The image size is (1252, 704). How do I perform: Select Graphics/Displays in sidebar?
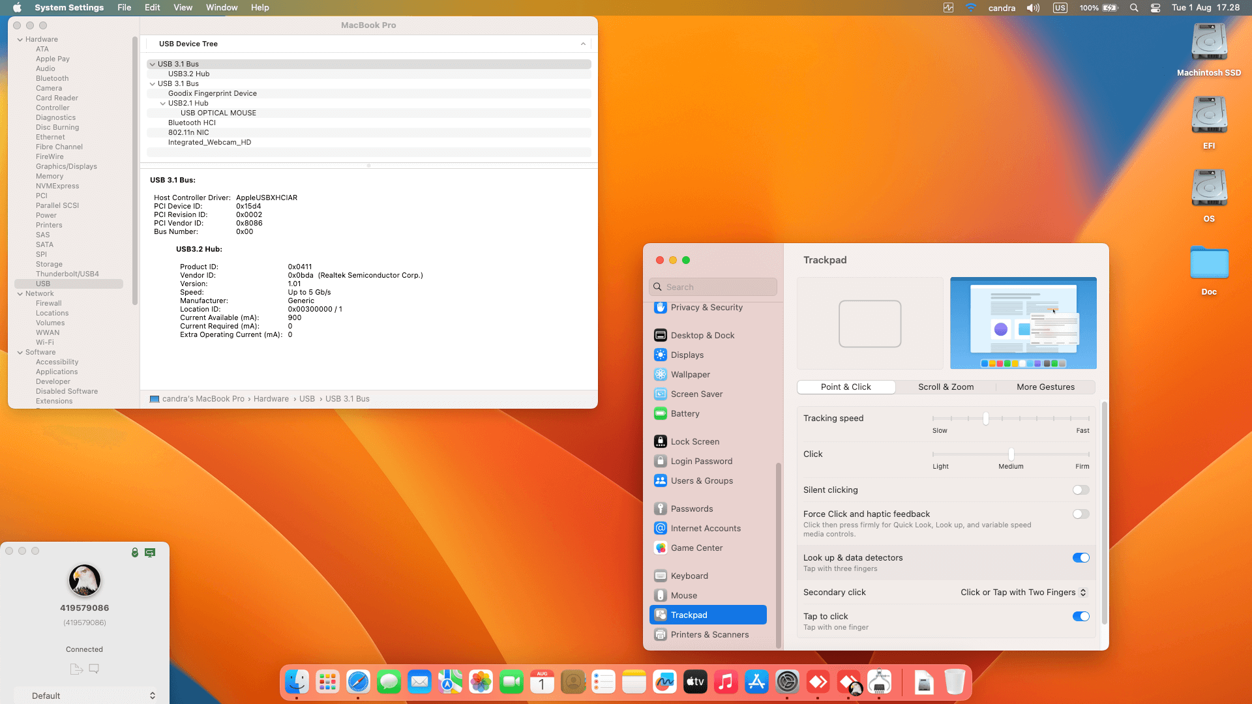point(67,166)
